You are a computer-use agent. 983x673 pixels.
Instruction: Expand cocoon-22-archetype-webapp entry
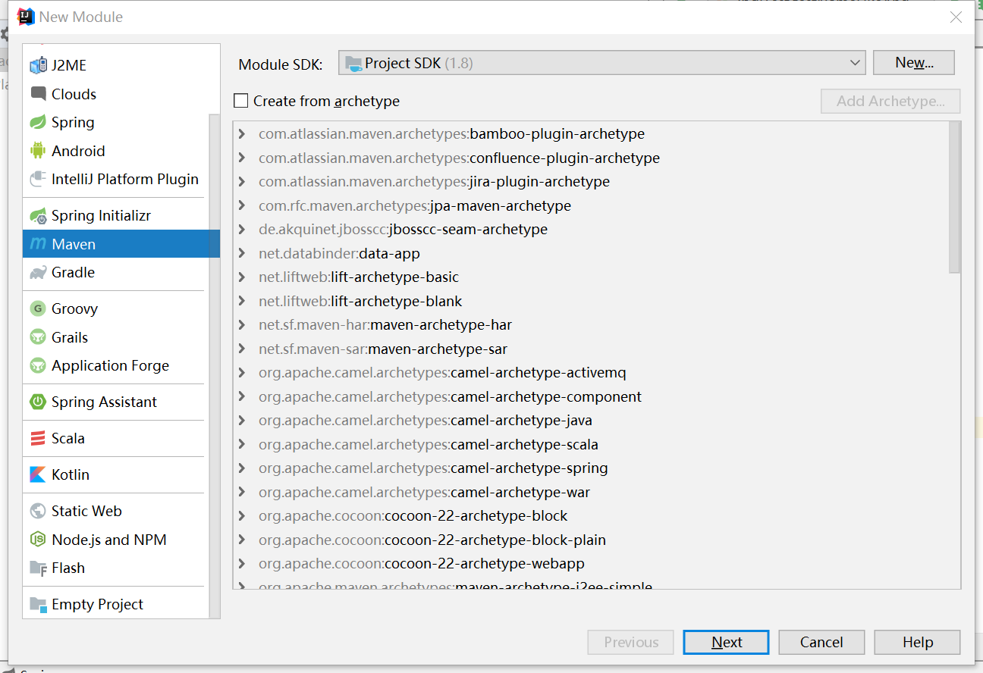click(242, 564)
